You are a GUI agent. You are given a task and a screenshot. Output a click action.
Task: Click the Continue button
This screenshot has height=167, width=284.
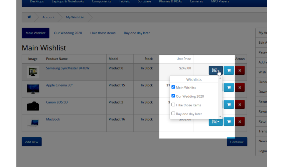pos(237,142)
